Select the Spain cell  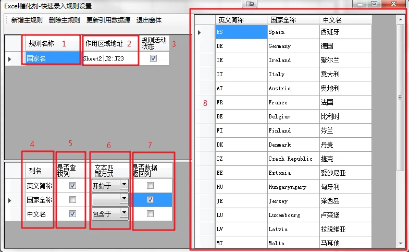293,32
